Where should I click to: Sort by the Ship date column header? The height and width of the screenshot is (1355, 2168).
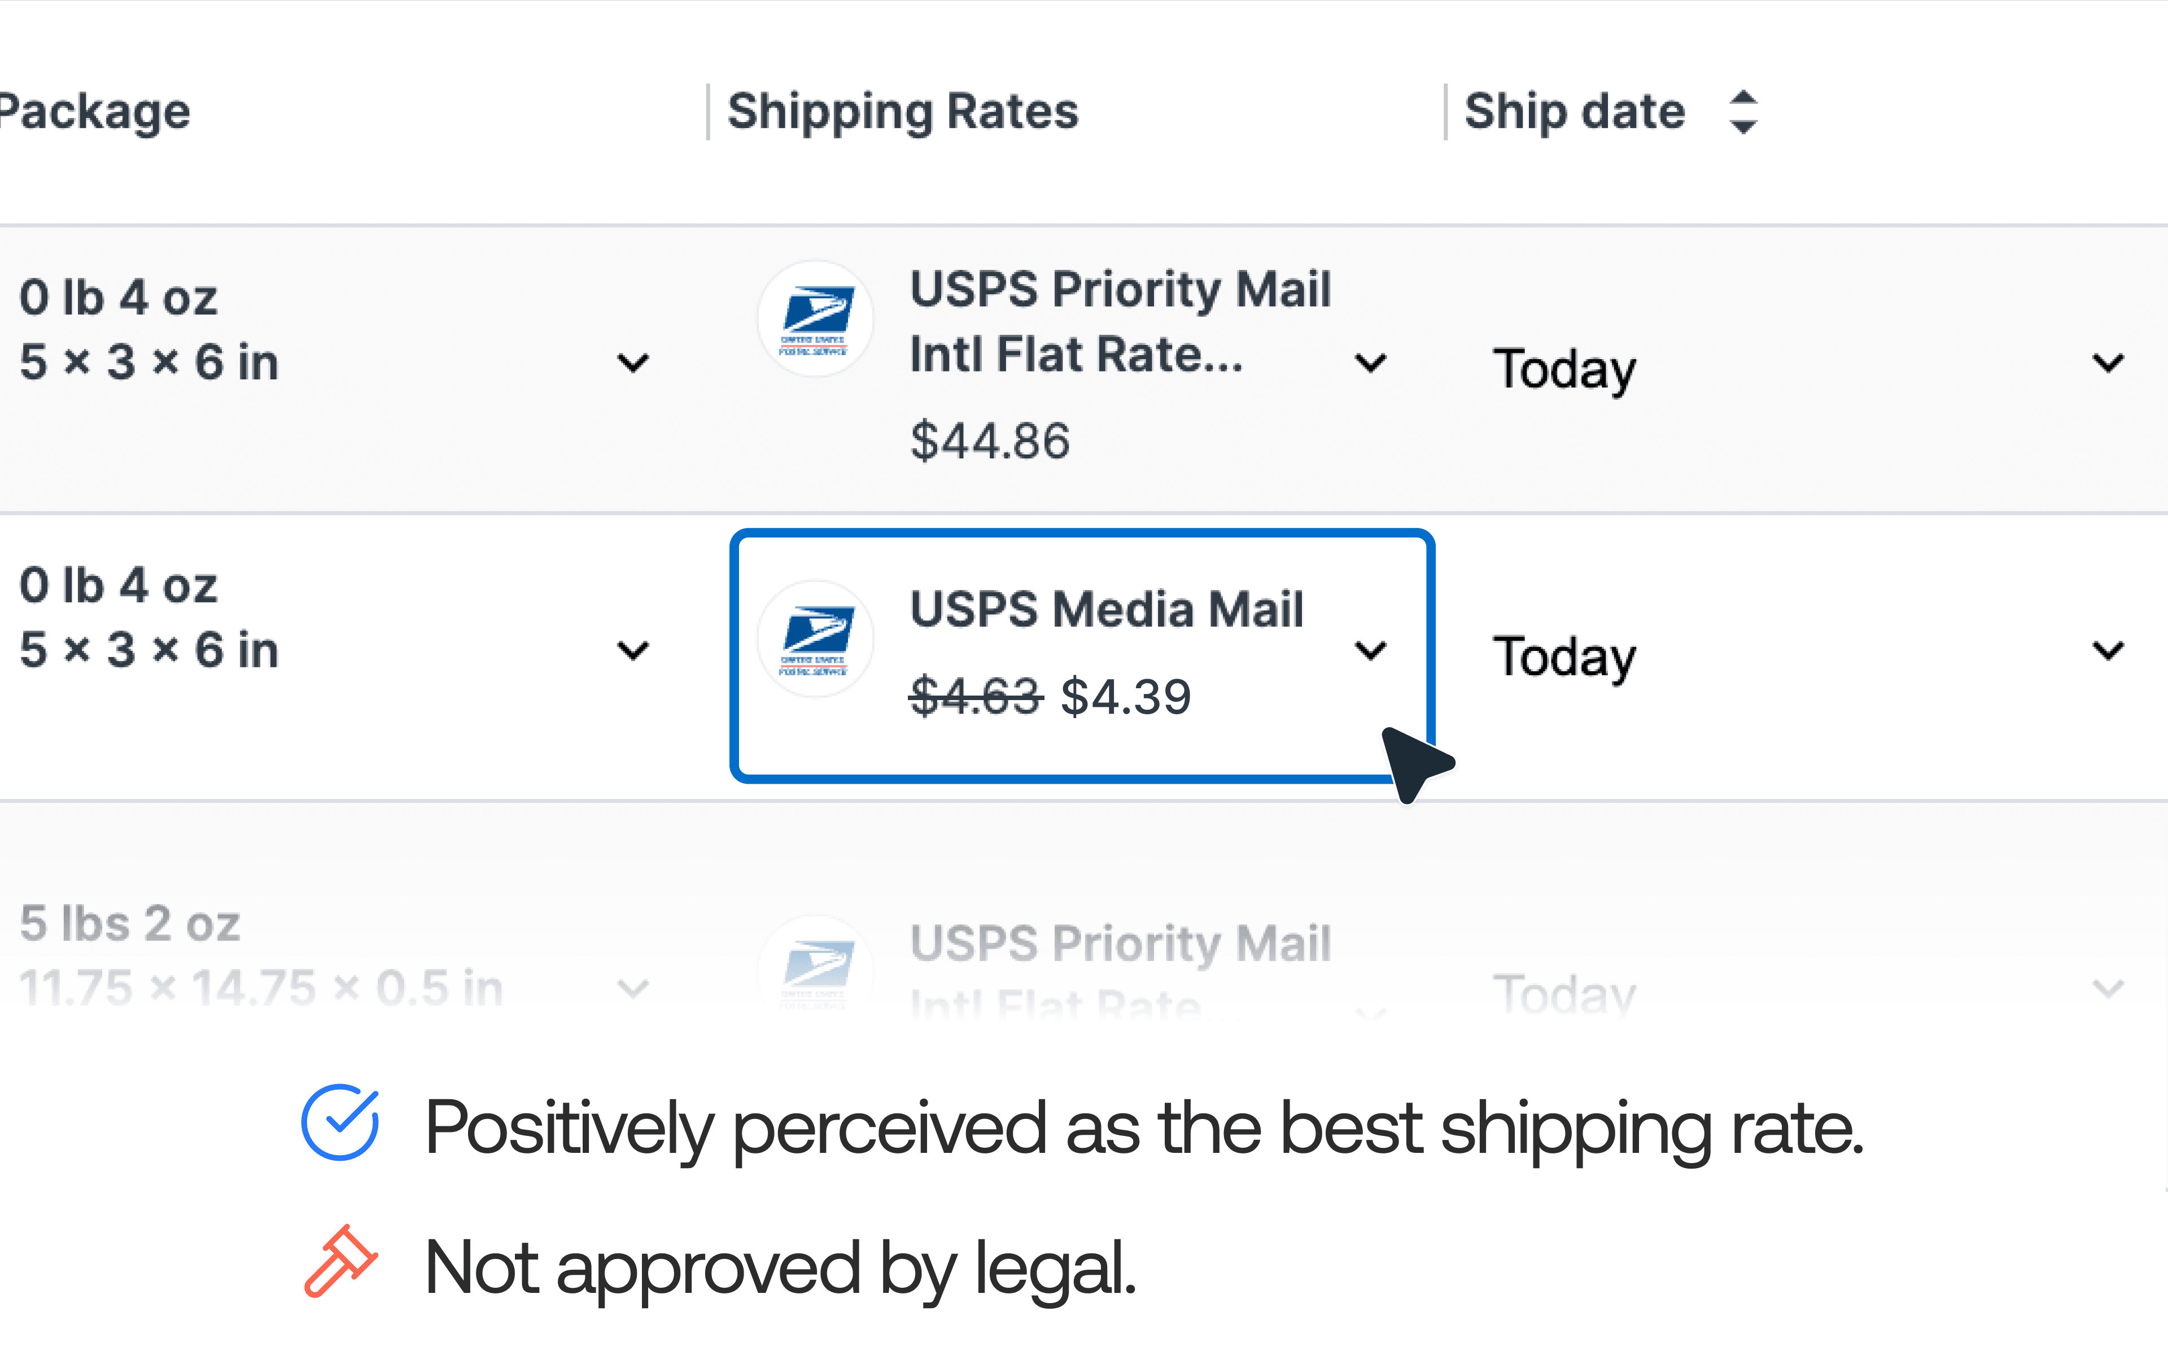point(1574,112)
